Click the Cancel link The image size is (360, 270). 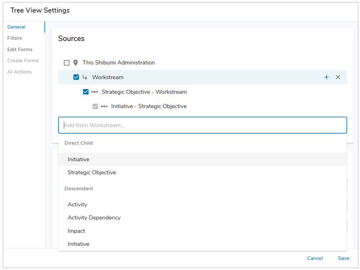tap(315, 258)
